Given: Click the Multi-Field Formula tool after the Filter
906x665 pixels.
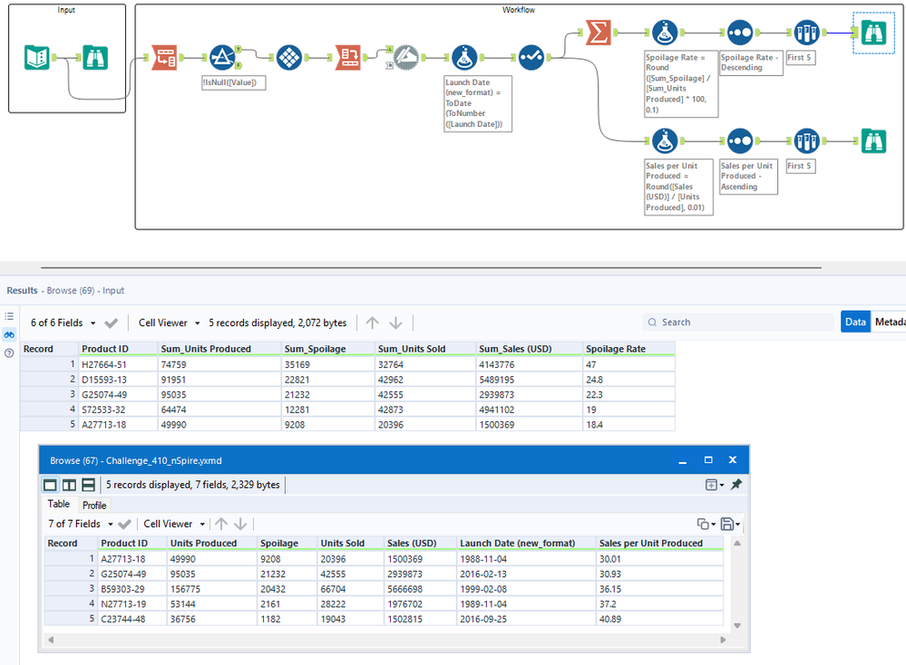Looking at the screenshot, I should tap(288, 58).
